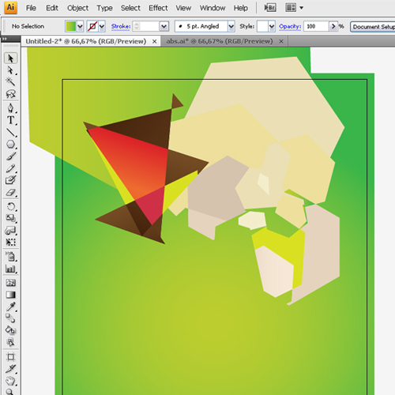
Task: Open the View menu
Action: coord(183,8)
